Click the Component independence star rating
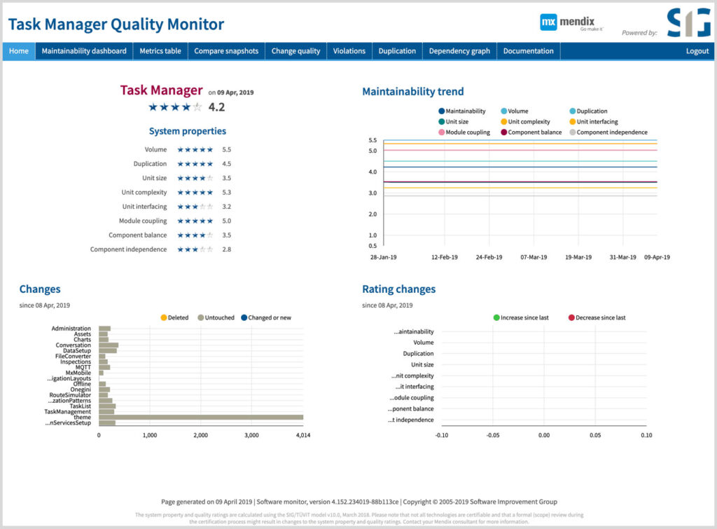 click(x=195, y=249)
